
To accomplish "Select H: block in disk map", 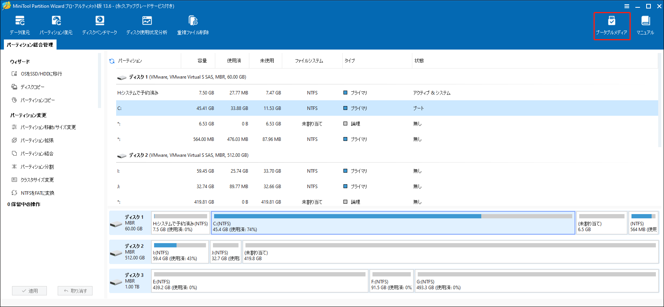I will (x=180, y=223).
